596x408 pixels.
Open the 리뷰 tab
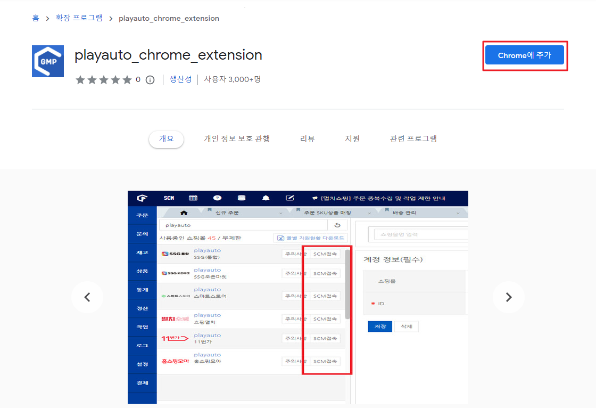click(x=307, y=139)
